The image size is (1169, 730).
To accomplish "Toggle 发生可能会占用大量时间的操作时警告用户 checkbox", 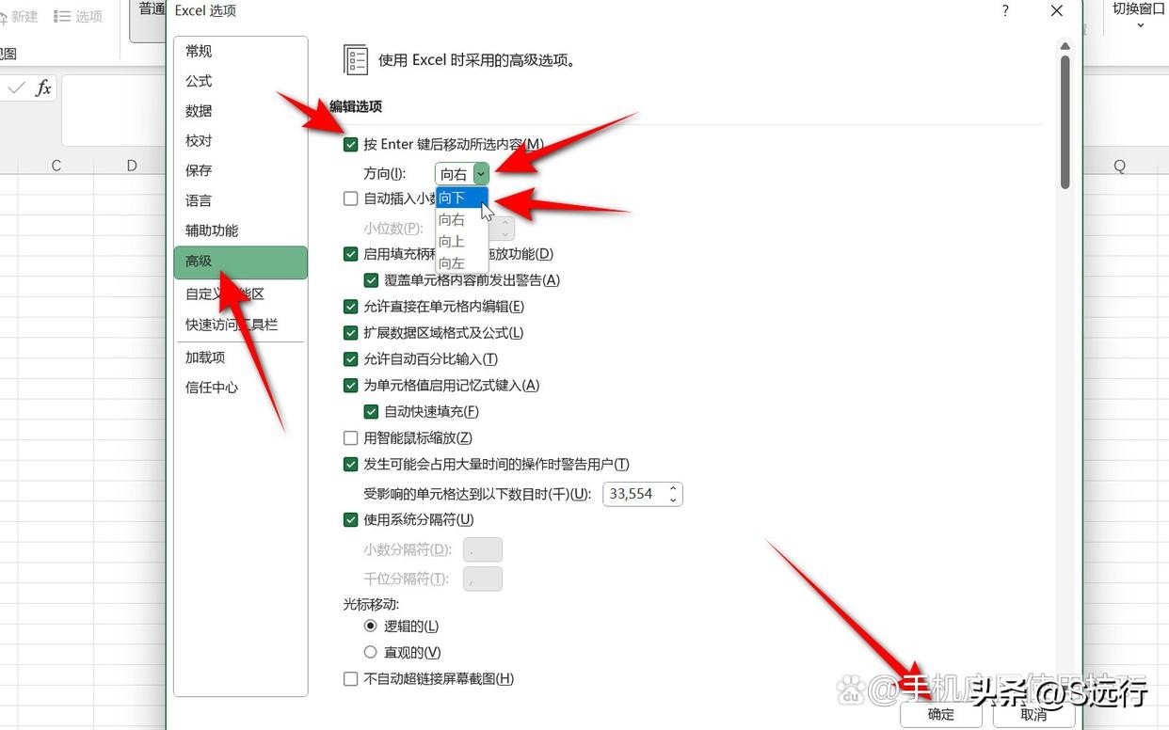I will 351,465.
